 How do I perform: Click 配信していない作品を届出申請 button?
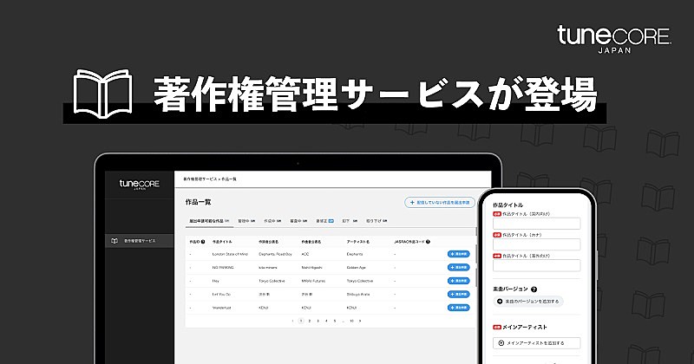click(439, 202)
